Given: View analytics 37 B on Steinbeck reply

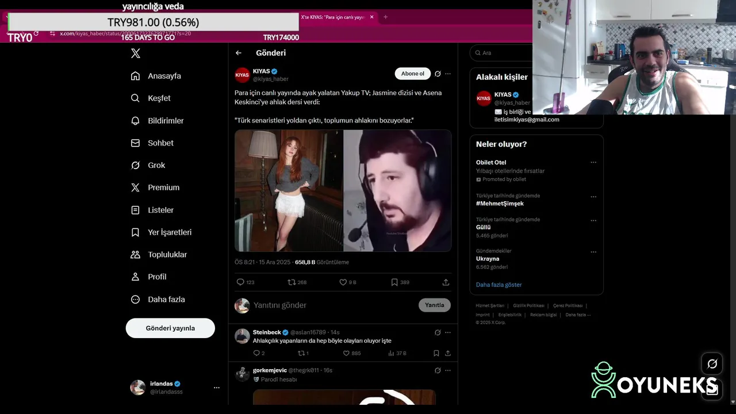Looking at the screenshot, I should tap(397, 353).
